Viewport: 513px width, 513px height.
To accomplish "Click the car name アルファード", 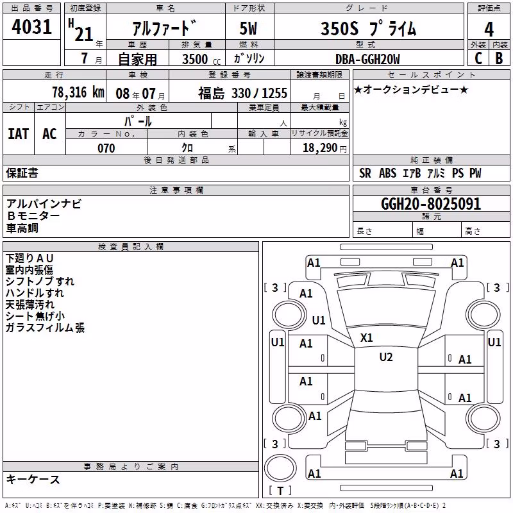I will [x=165, y=28].
